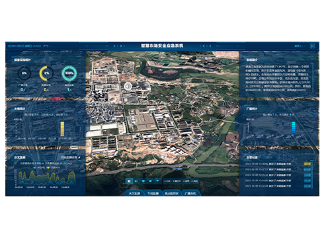The image size is (324, 238).
Task: Expand the weather dropdown in top-left header
Action: click(47, 46)
